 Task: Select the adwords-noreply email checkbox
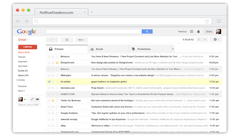click(x=49, y=119)
